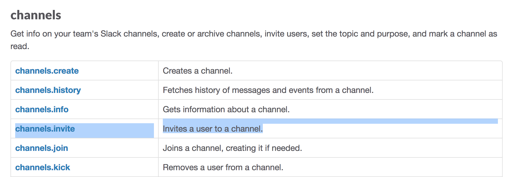The width and height of the screenshot is (511, 177).
Task: Open the channels.info method link
Action: (42, 109)
